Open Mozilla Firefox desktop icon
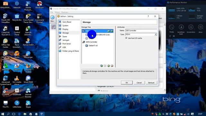This screenshot has height=116, width=206. [28, 68]
